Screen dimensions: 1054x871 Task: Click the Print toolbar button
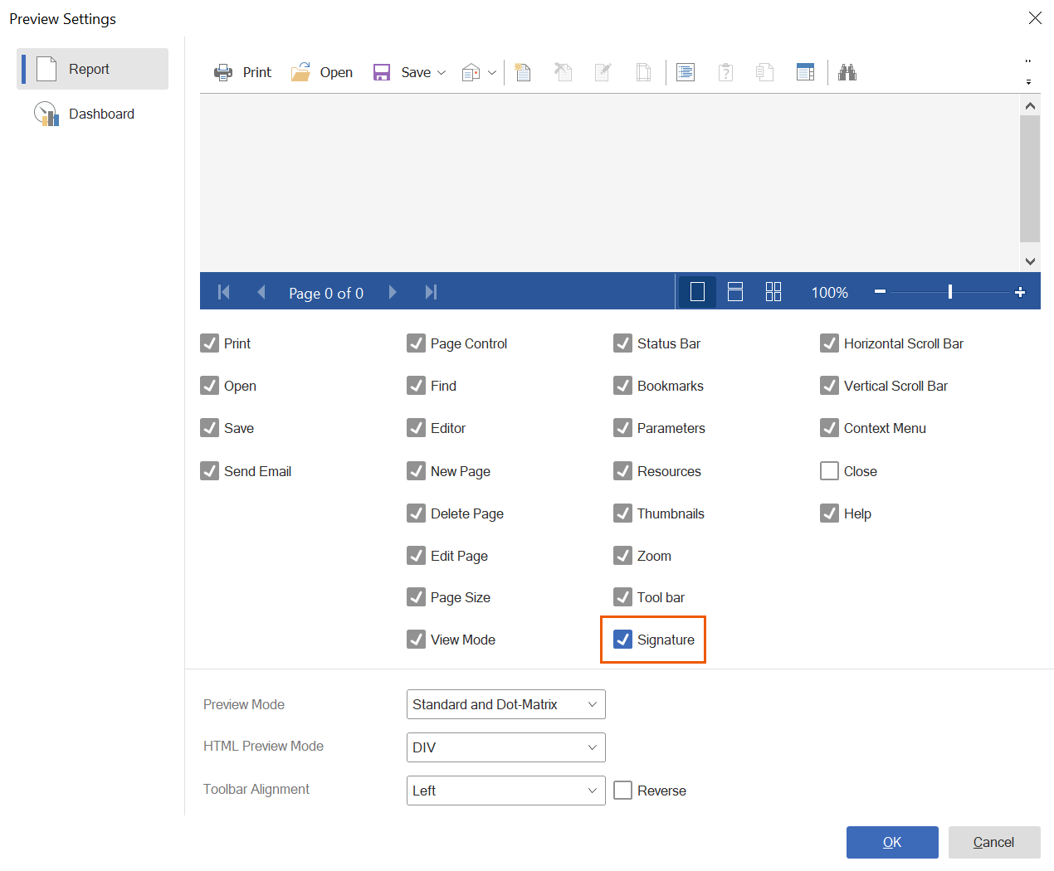[x=242, y=72]
